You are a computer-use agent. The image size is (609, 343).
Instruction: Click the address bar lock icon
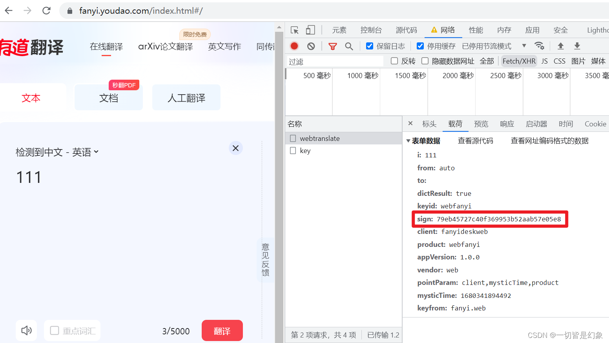coord(70,11)
